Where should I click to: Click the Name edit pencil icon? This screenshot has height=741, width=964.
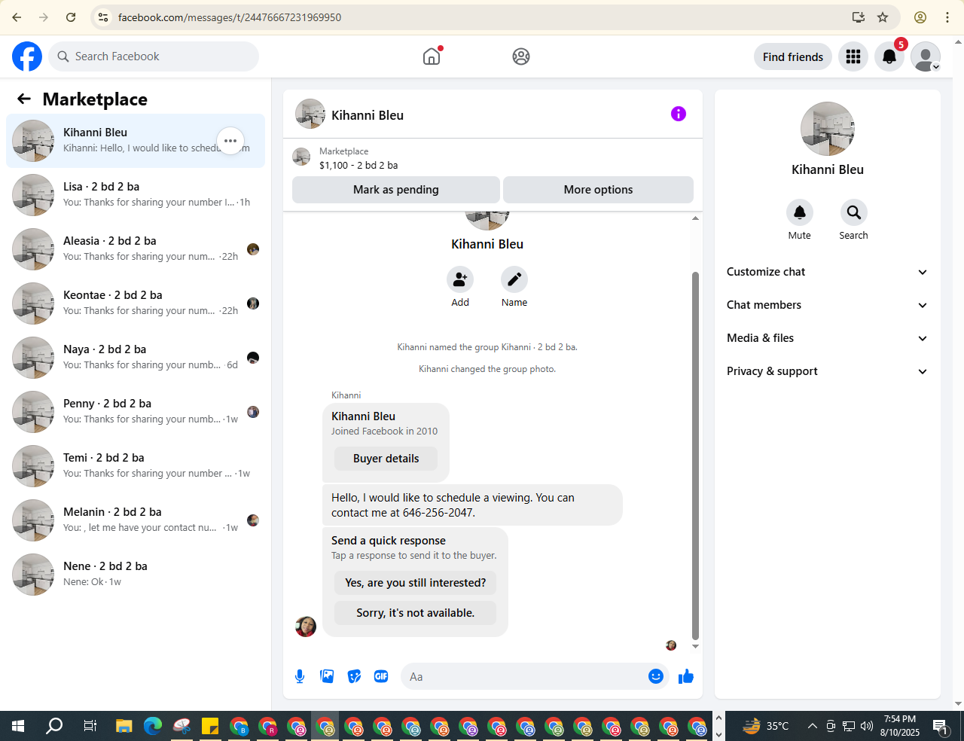(514, 279)
